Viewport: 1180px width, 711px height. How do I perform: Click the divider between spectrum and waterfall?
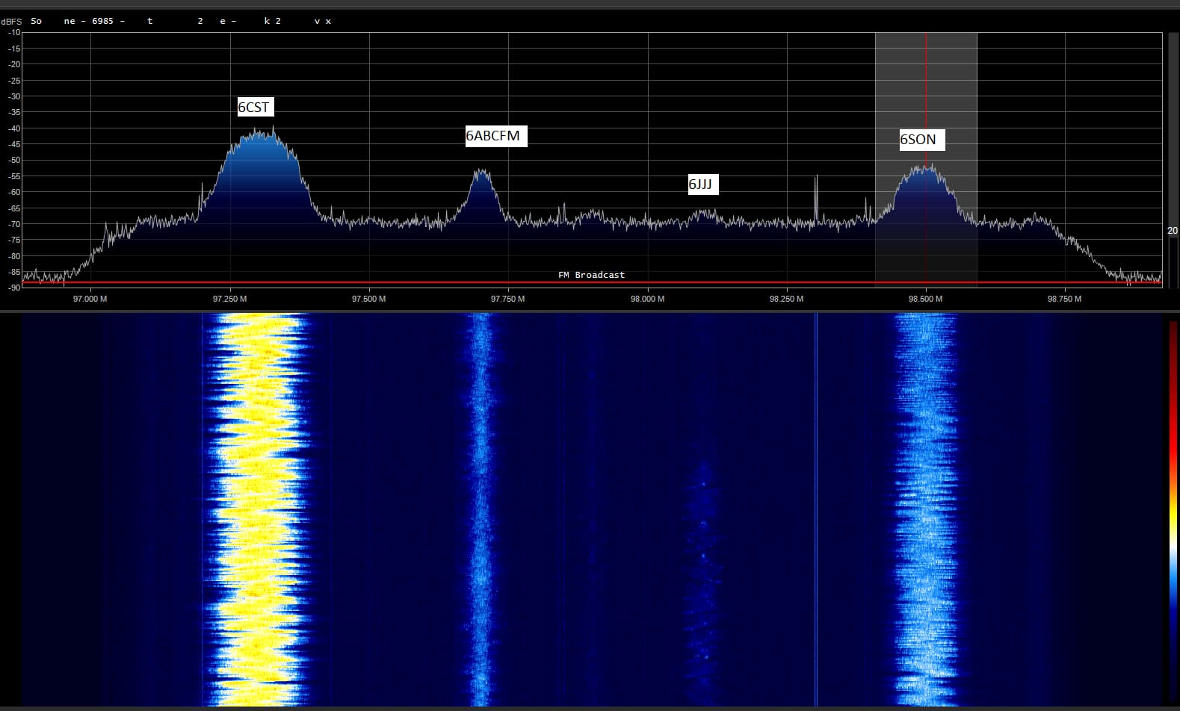[x=590, y=310]
